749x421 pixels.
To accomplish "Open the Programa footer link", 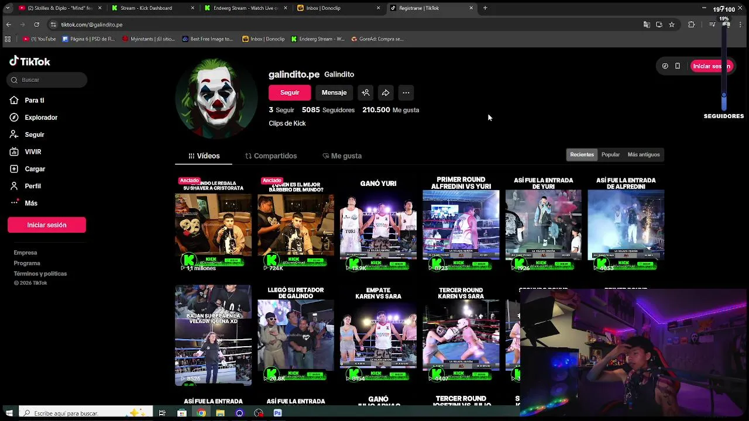I will pyautogui.click(x=27, y=263).
